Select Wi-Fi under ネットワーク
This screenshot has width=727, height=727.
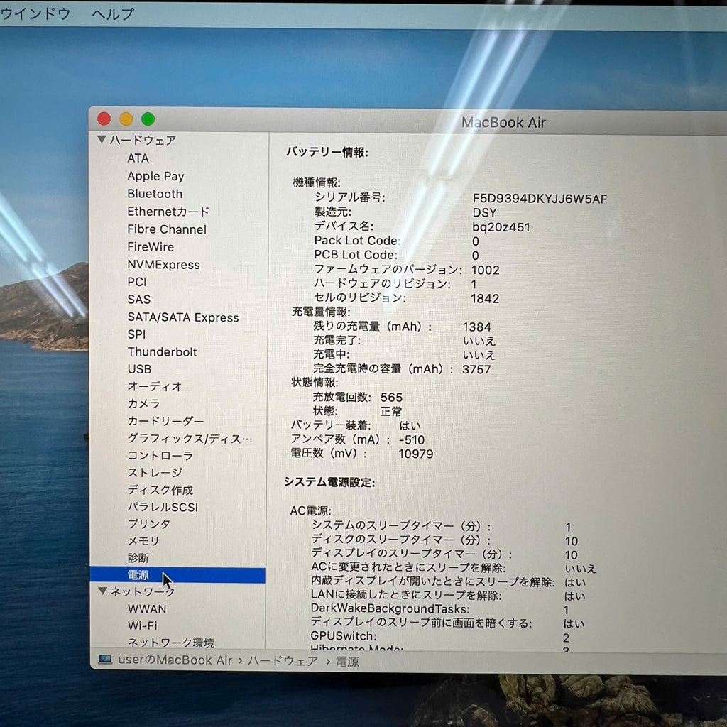[142, 625]
